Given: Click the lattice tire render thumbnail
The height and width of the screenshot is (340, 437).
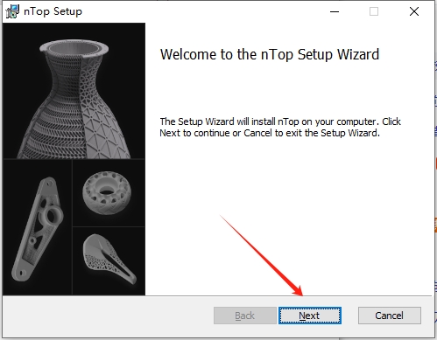Looking at the screenshot, I should [x=109, y=193].
